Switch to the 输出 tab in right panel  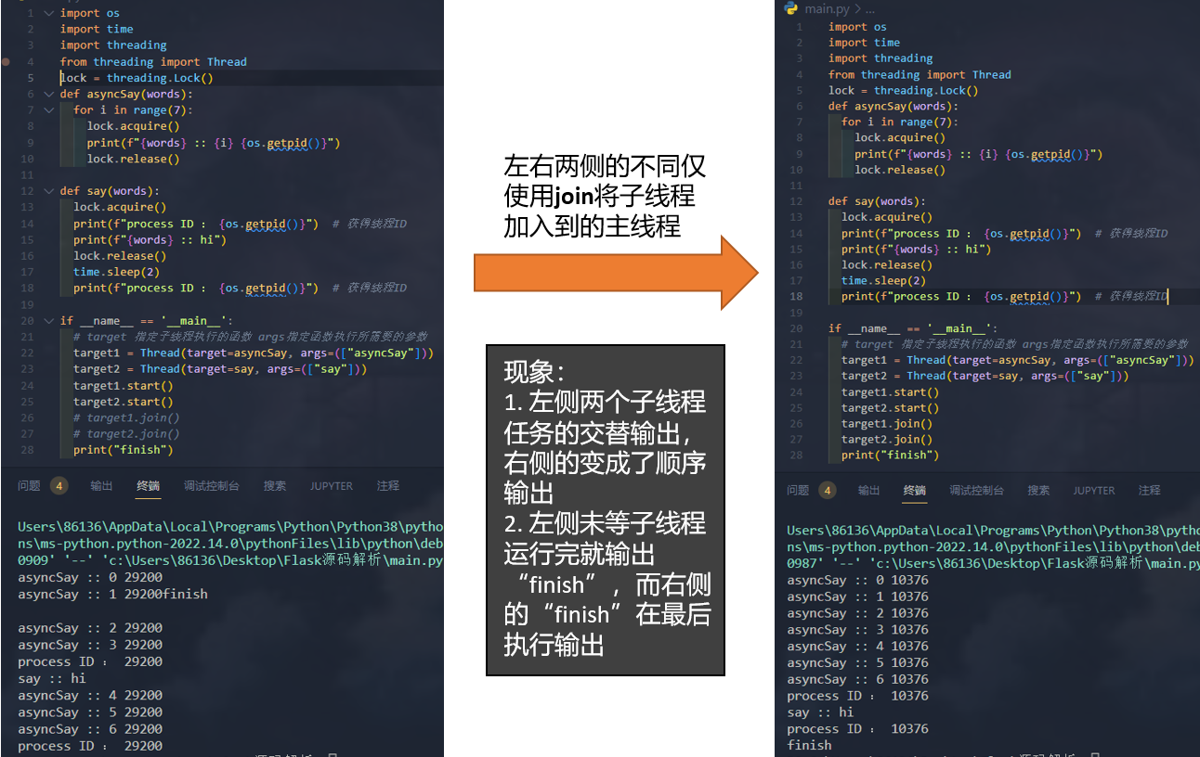868,490
